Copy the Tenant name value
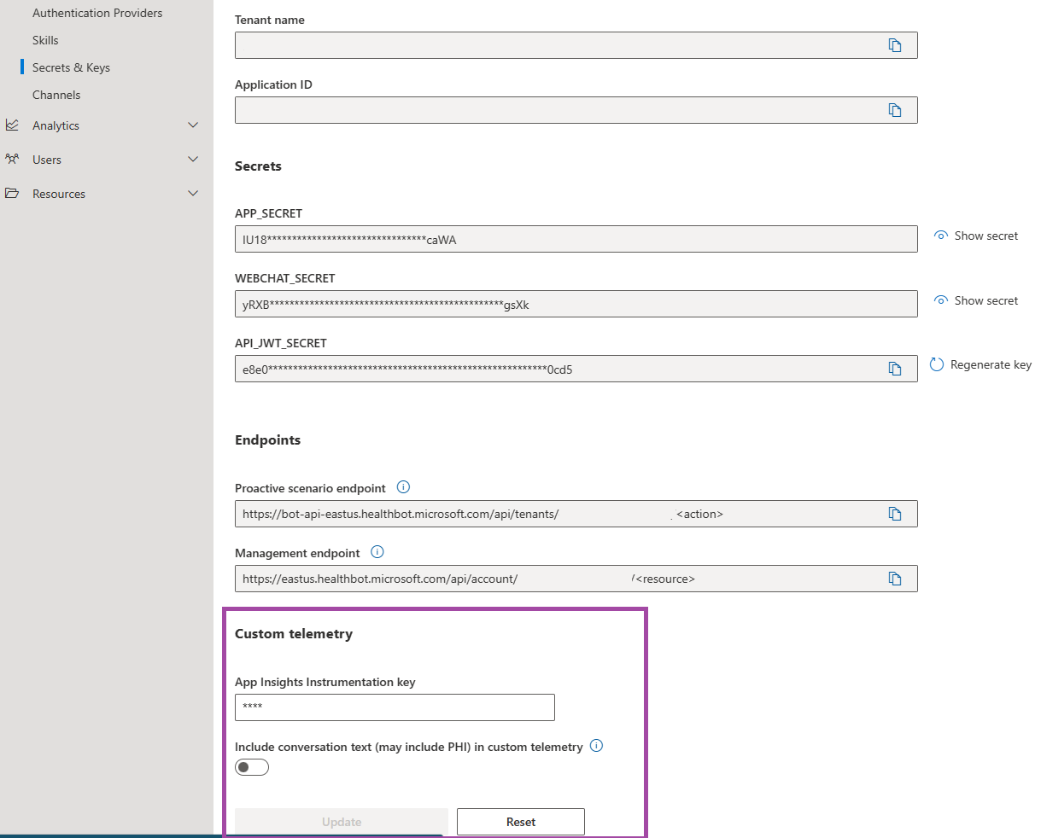1041x838 pixels. [895, 45]
